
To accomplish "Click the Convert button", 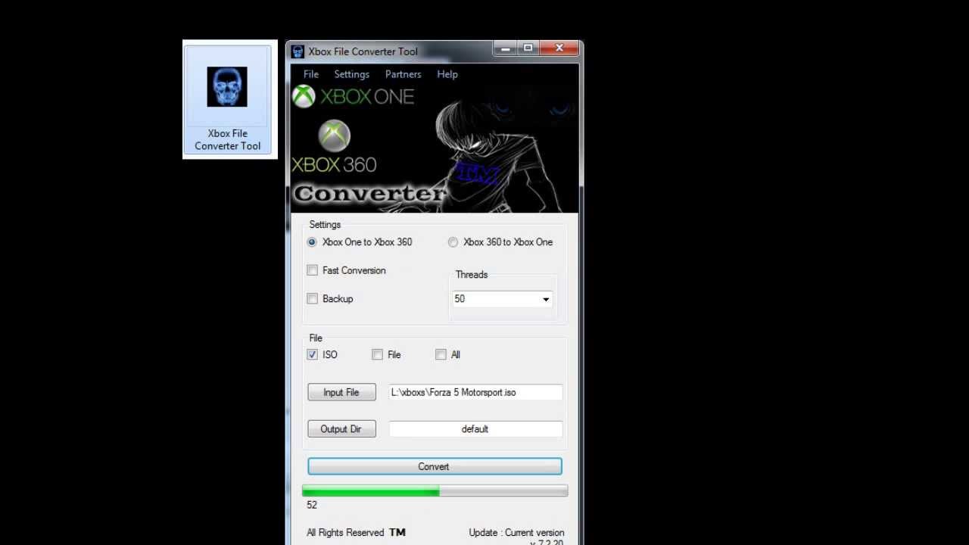I will (435, 466).
